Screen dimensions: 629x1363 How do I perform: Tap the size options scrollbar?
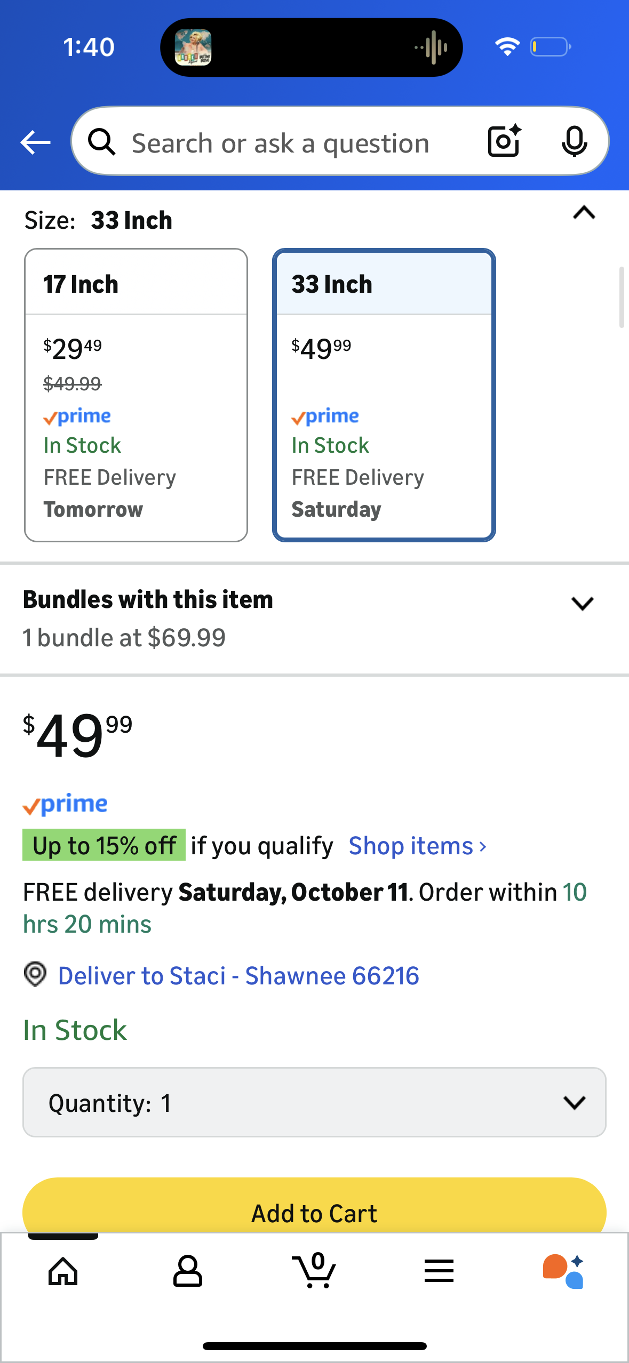tap(621, 297)
